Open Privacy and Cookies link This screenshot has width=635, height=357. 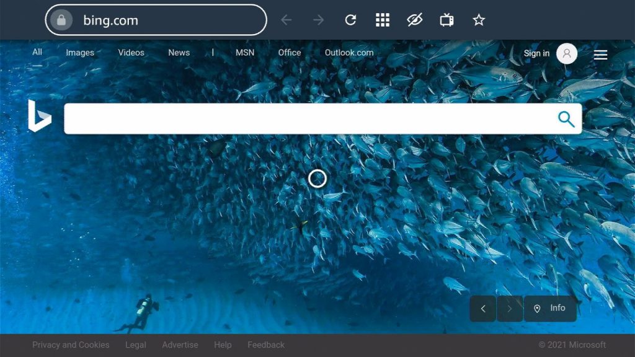point(71,345)
